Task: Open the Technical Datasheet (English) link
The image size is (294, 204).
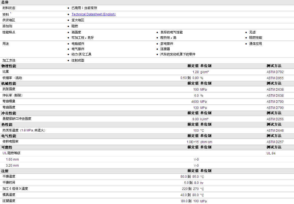Action: pos(94,14)
